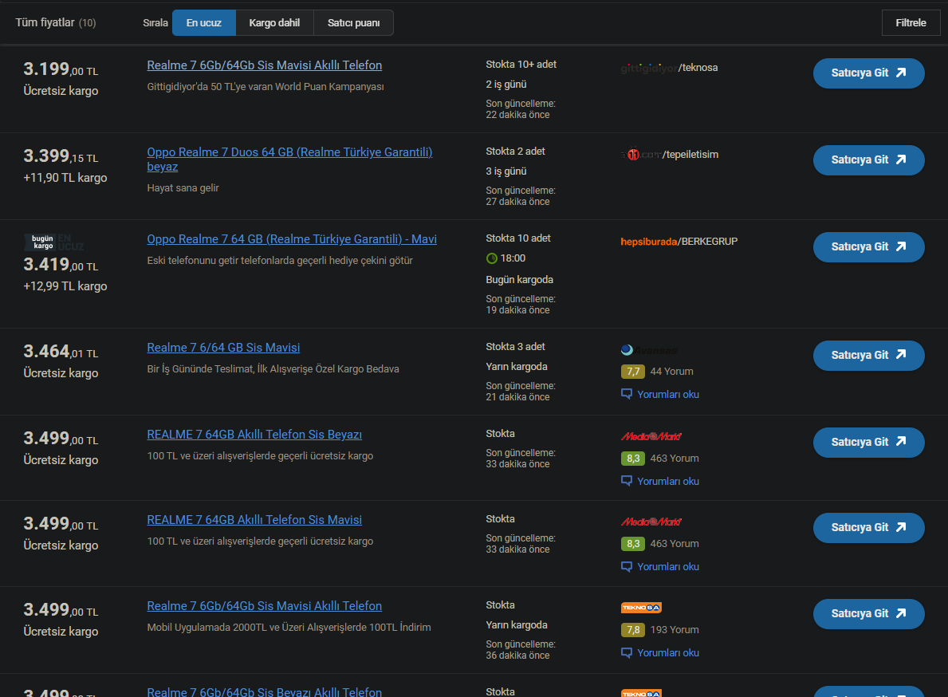Open REALME 7 64GB Akıllı Telefon Sis Beyazı link
Viewport: 948px width, 697px height.
pyautogui.click(x=254, y=435)
